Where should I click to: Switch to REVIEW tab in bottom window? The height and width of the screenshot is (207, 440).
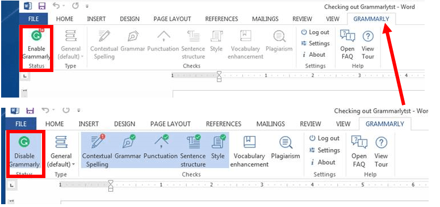(311, 124)
